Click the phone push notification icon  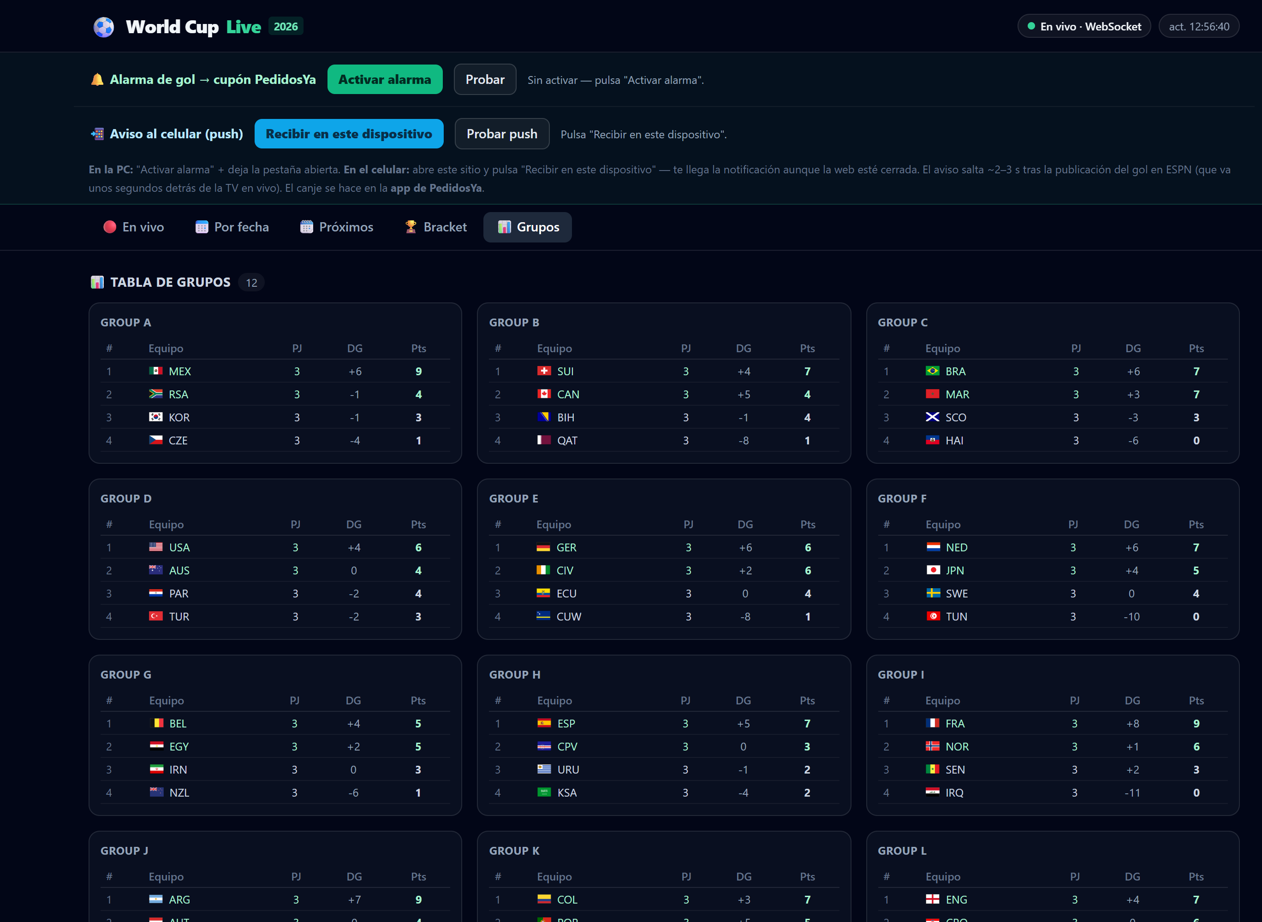point(97,134)
